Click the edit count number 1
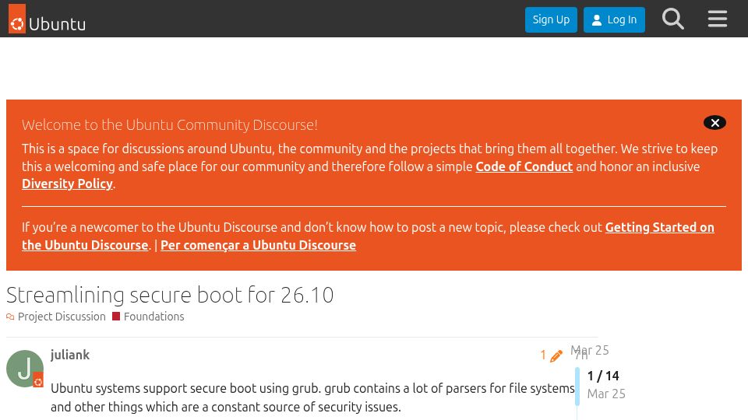The height and width of the screenshot is (420, 748). [543, 355]
